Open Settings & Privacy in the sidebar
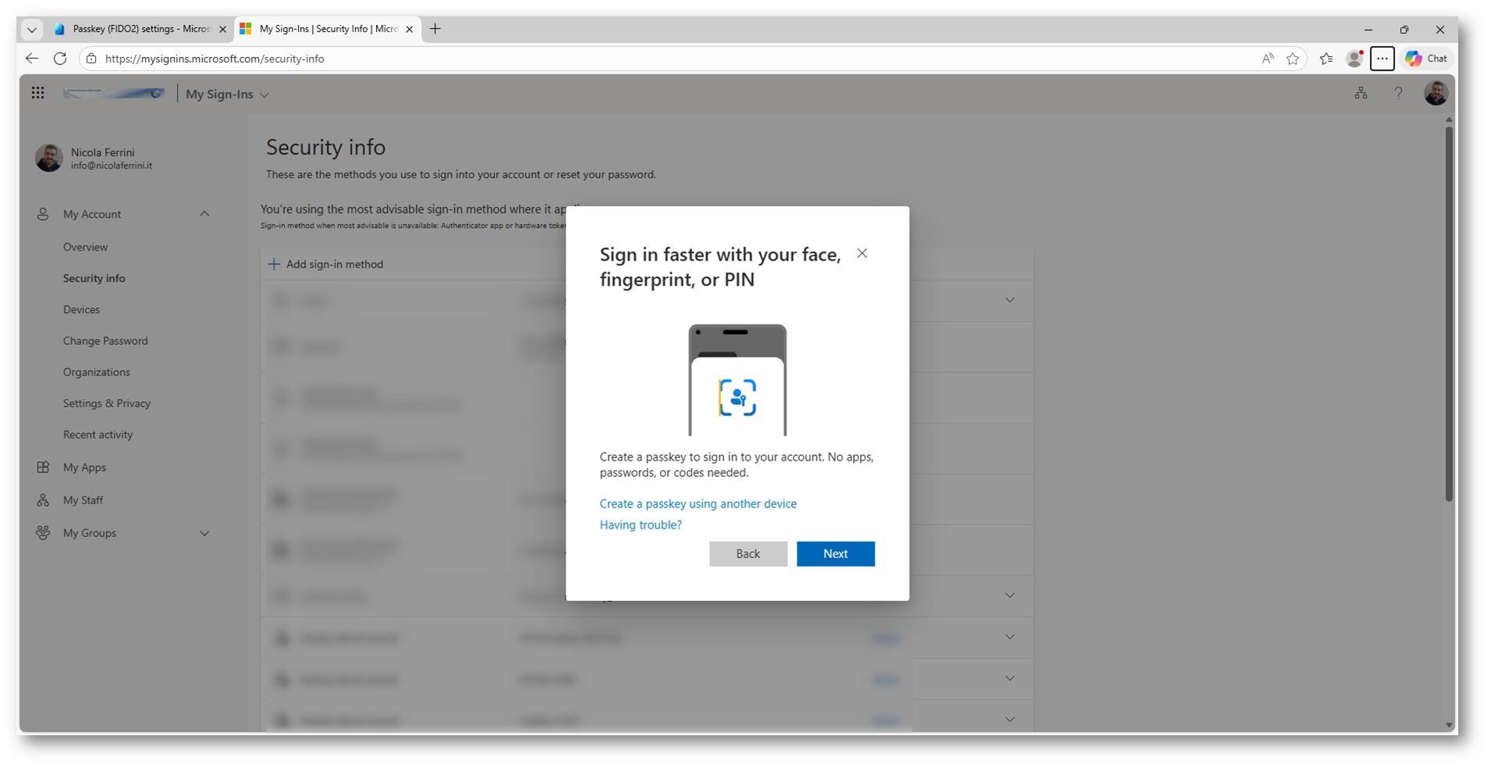 tap(107, 403)
